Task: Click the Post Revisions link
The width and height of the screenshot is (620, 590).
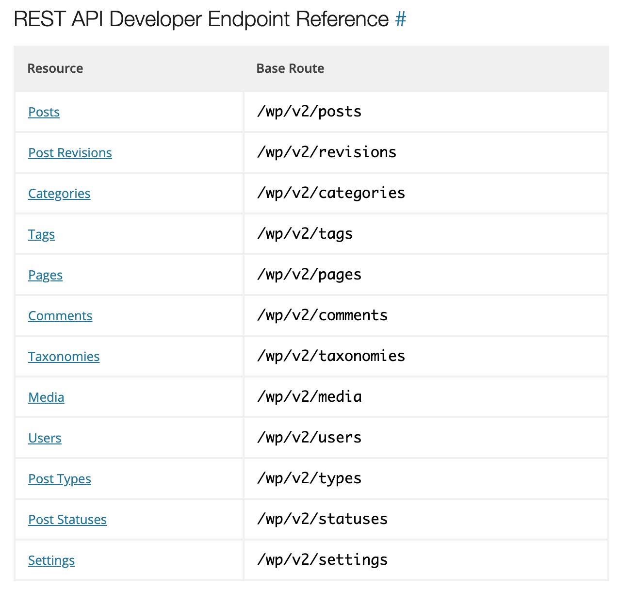Action: [x=70, y=152]
